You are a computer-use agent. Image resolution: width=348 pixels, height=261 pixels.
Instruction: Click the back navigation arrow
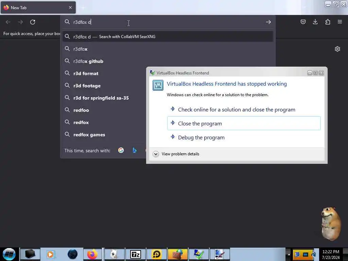point(8,22)
